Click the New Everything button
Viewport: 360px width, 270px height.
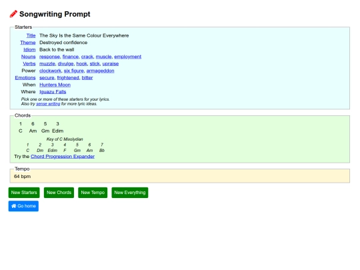click(130, 193)
